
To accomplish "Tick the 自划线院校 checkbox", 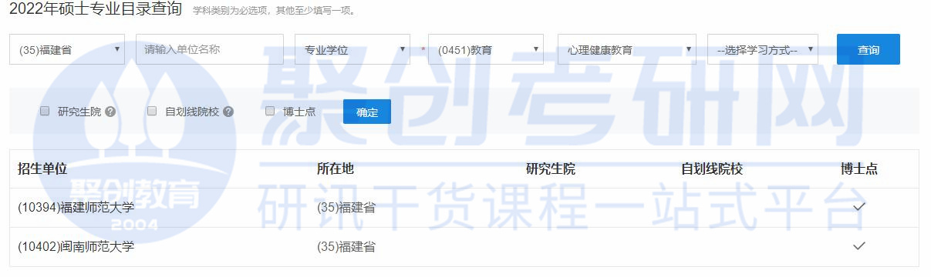I will 152,111.
